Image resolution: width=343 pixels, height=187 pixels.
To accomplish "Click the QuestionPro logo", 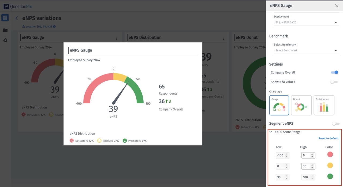I will point(18,6).
